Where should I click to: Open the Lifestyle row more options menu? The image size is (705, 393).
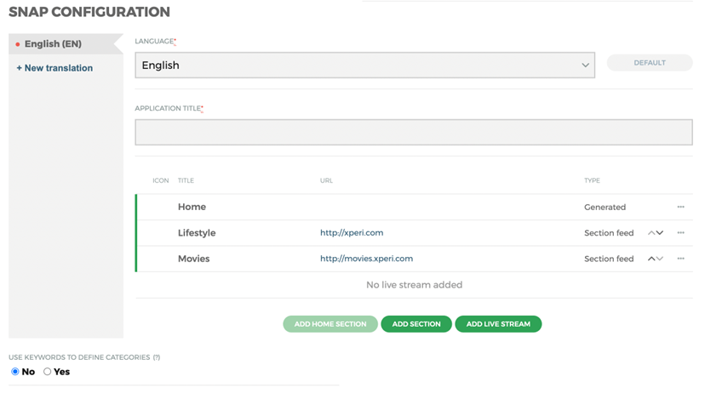680,233
